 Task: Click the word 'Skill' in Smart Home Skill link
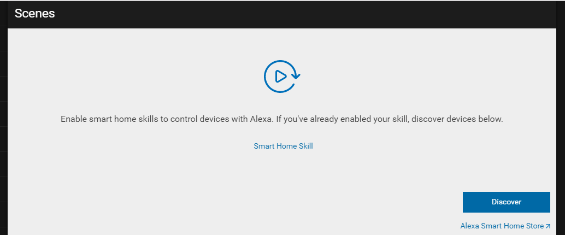[x=304, y=146]
